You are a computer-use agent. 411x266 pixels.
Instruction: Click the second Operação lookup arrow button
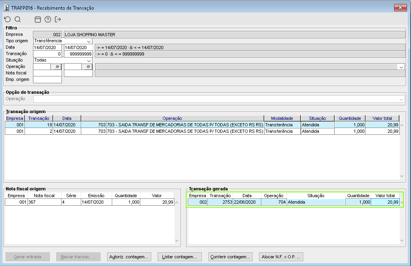(x=88, y=67)
